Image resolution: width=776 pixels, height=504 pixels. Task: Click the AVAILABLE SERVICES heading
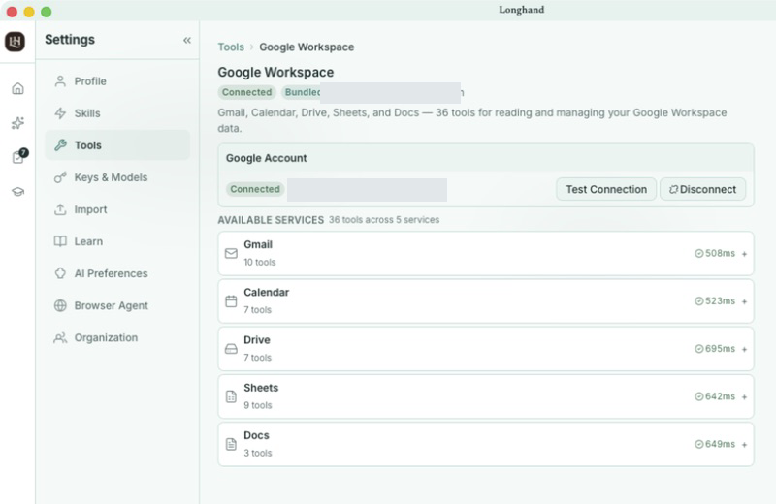click(x=271, y=220)
